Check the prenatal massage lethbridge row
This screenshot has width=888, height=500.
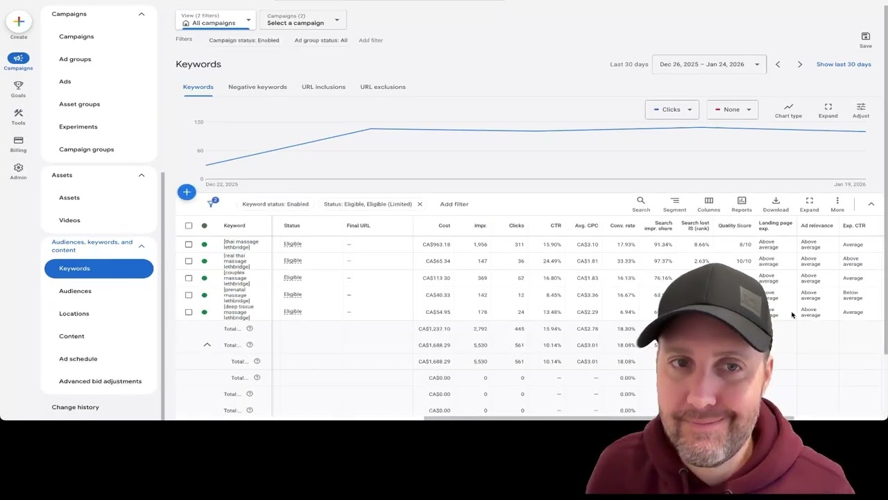[x=189, y=295]
